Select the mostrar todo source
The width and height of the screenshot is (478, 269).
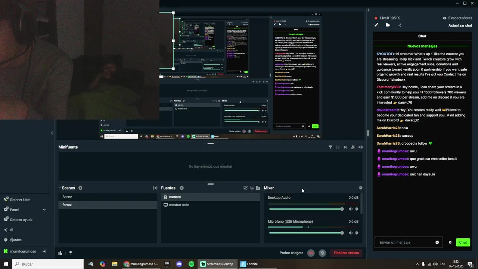(211, 205)
